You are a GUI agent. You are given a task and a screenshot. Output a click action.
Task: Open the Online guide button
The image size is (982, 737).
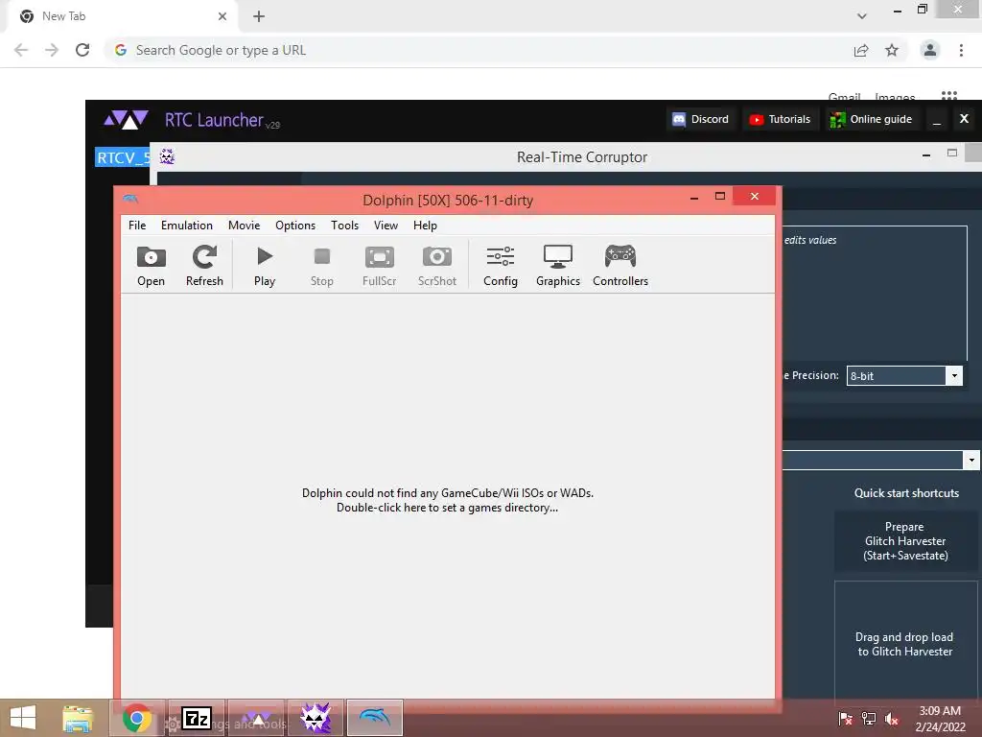click(871, 119)
